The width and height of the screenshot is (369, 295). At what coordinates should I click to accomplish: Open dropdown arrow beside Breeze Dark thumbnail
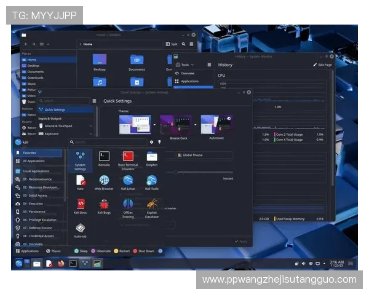[196, 125]
